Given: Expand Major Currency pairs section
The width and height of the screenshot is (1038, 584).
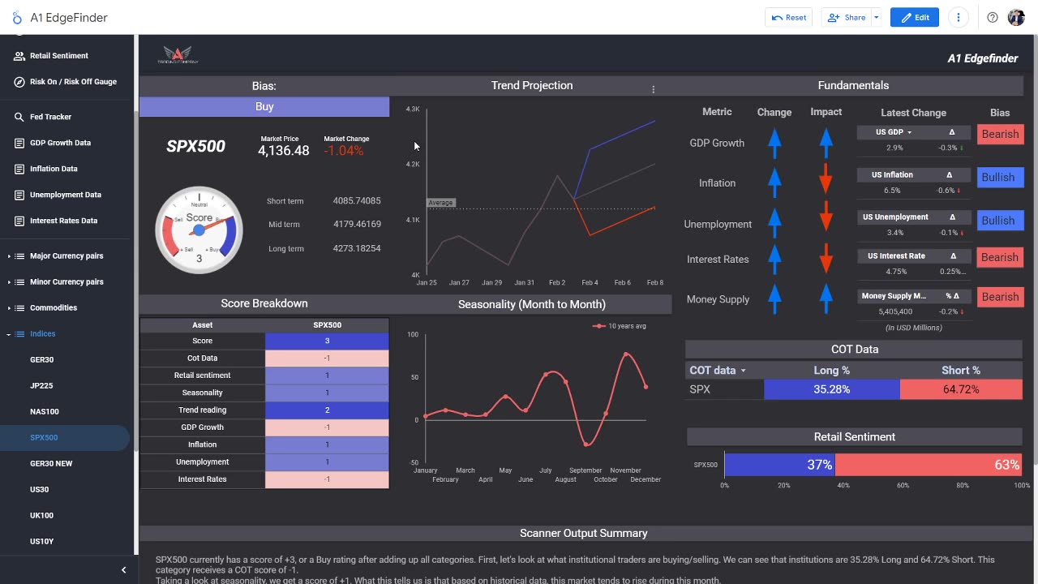Looking at the screenshot, I should pos(10,256).
